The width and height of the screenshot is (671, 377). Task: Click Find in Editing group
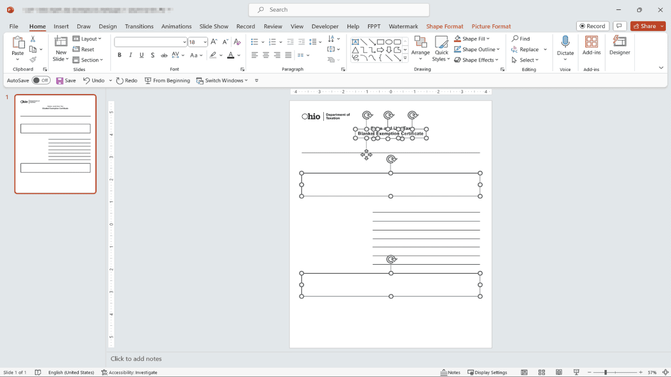pyautogui.click(x=521, y=39)
